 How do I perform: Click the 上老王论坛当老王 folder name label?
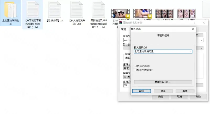coord(10,22)
